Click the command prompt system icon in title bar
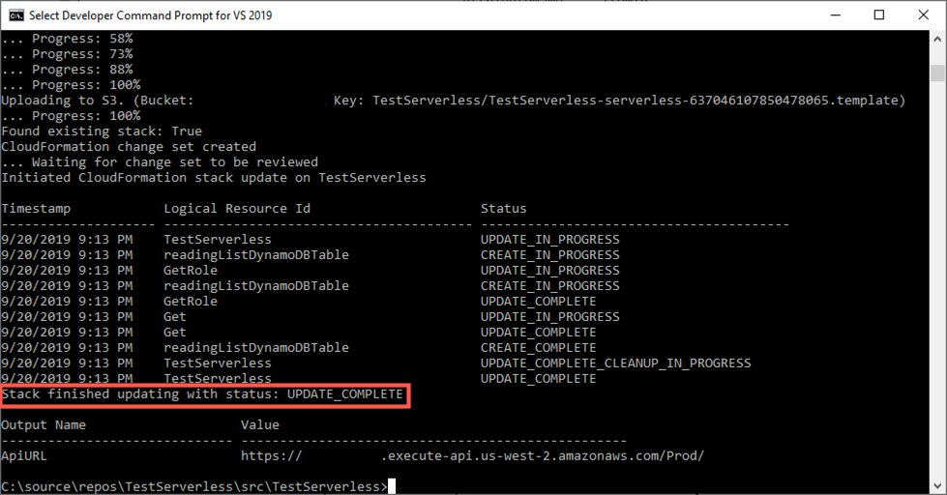Viewport: 947px width, 495px height. click(x=16, y=15)
